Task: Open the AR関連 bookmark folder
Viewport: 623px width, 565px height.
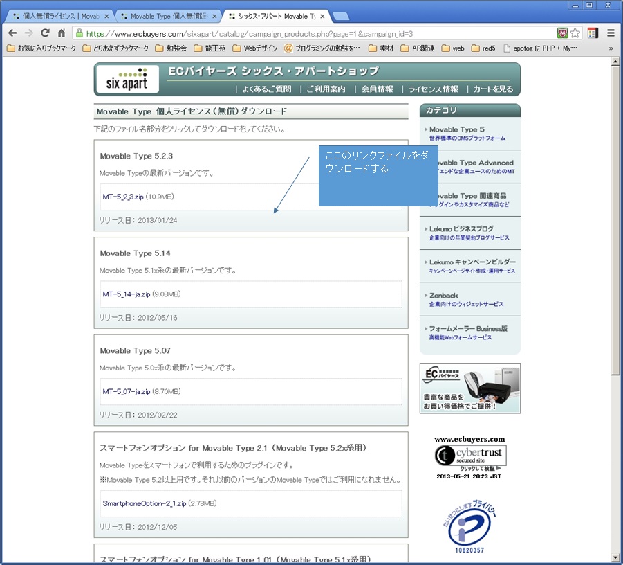Action: point(418,48)
